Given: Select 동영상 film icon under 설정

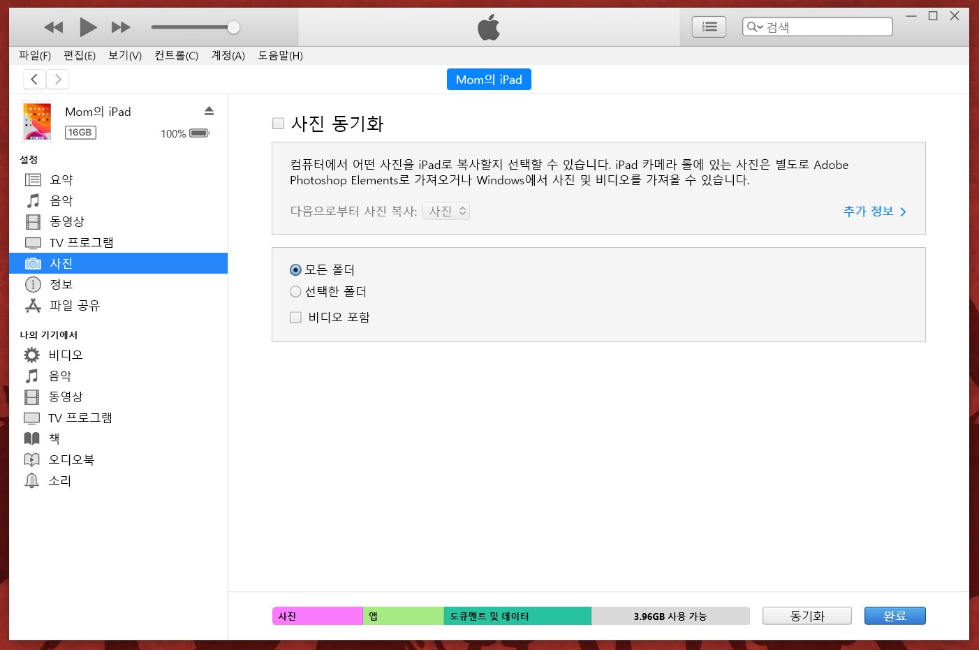Looking at the screenshot, I should coord(33,221).
